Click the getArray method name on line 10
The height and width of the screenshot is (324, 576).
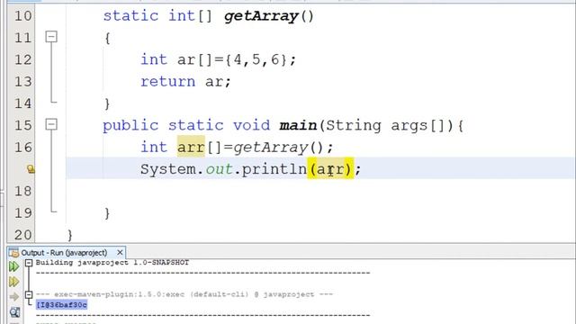(x=261, y=16)
